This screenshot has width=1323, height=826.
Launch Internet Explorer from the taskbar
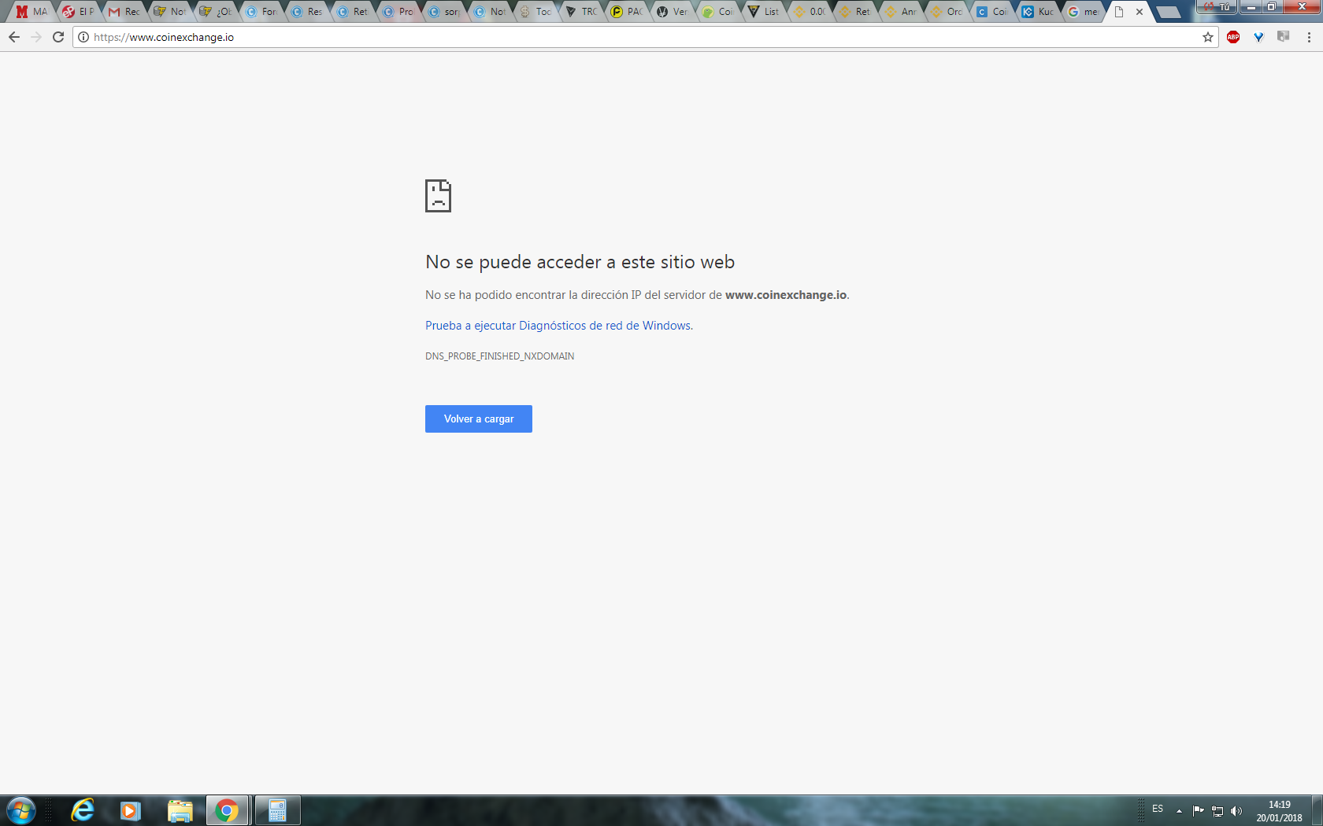tap(83, 810)
